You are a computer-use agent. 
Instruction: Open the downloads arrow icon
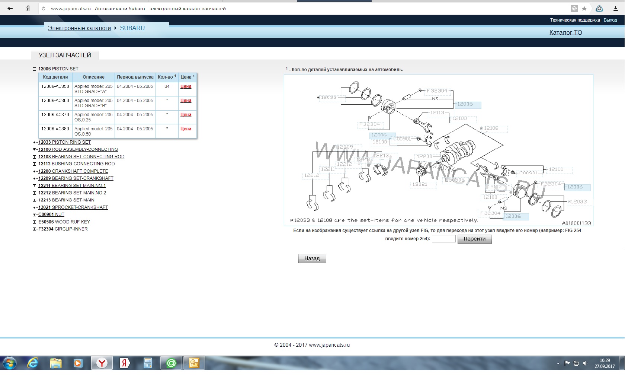pos(615,8)
